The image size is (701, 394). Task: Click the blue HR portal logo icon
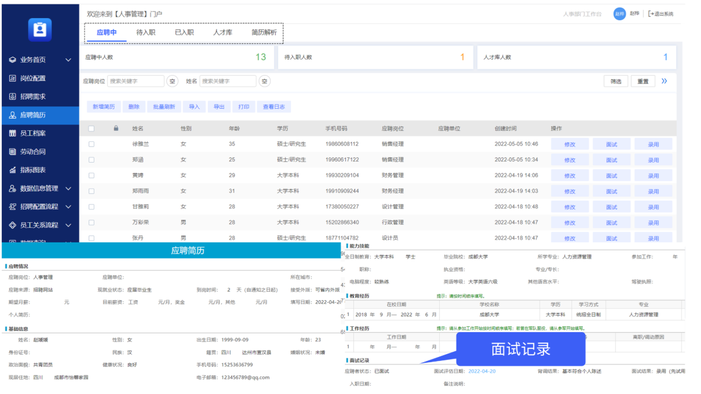pyautogui.click(x=39, y=30)
